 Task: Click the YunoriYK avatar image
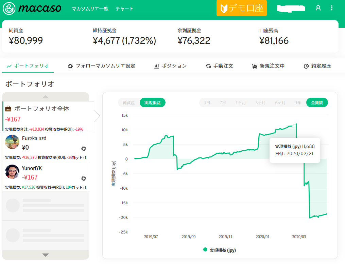coord(12,172)
